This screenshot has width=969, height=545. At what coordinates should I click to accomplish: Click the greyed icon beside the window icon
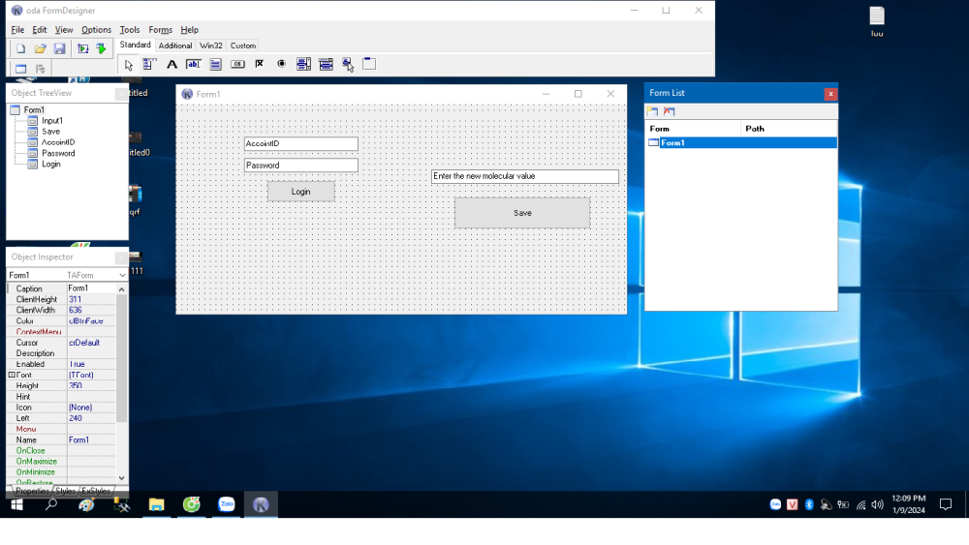[x=40, y=69]
